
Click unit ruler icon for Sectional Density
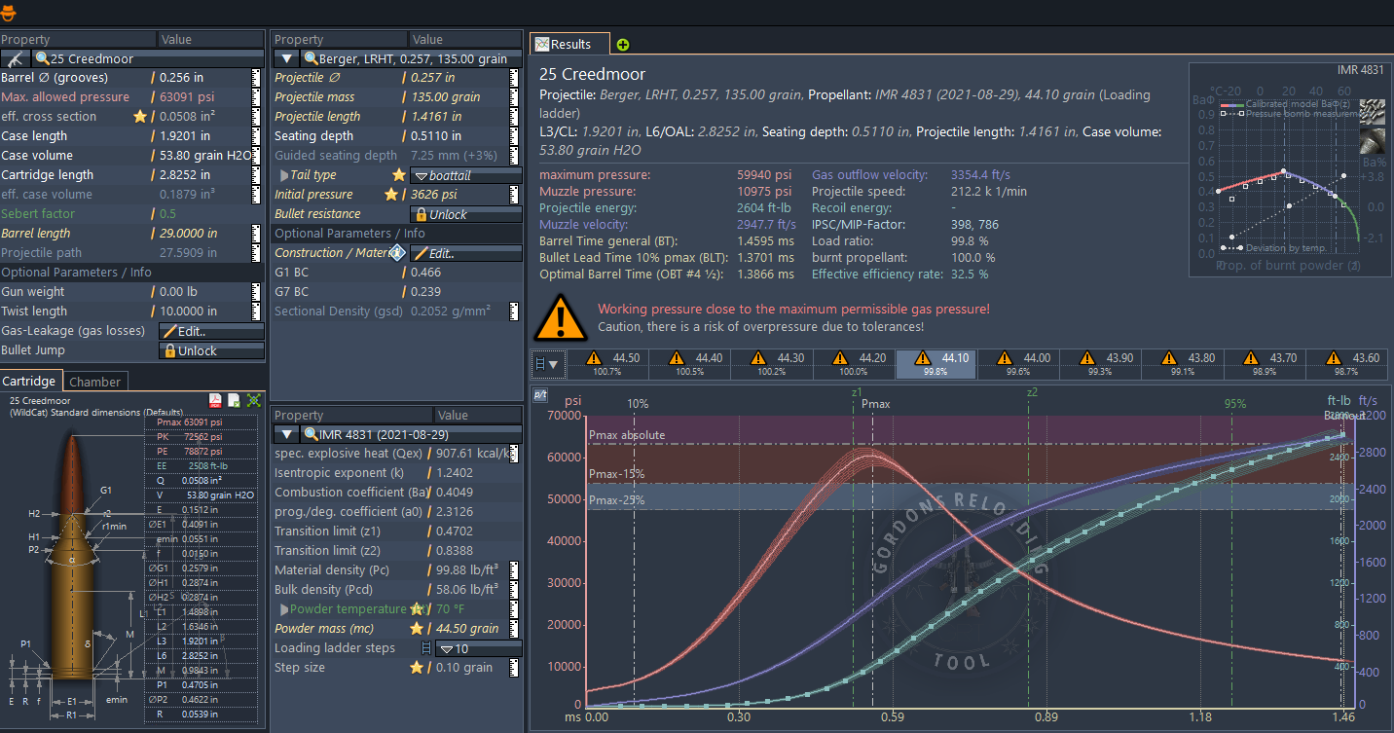pyautogui.click(x=514, y=312)
